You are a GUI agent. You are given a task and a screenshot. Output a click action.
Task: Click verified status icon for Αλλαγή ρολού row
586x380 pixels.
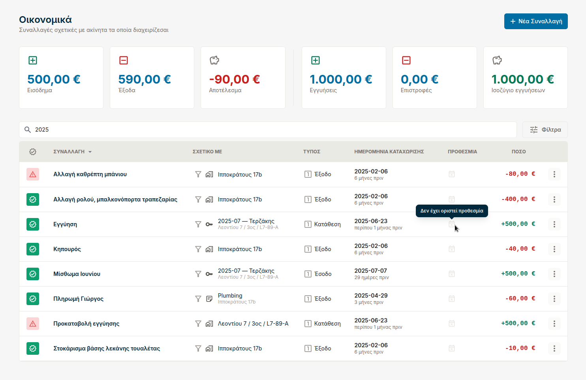33,199
